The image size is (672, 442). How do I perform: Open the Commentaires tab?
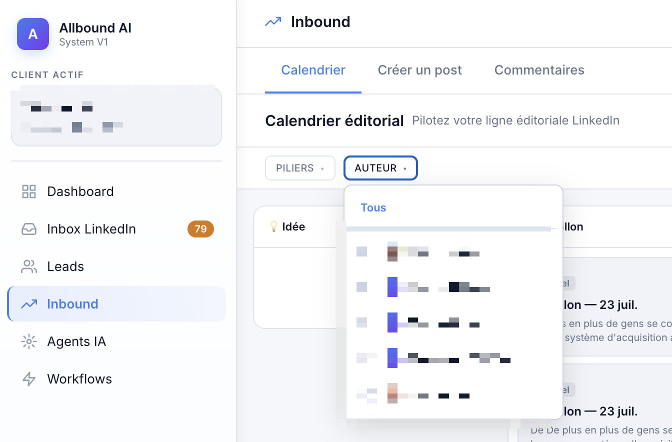click(539, 70)
